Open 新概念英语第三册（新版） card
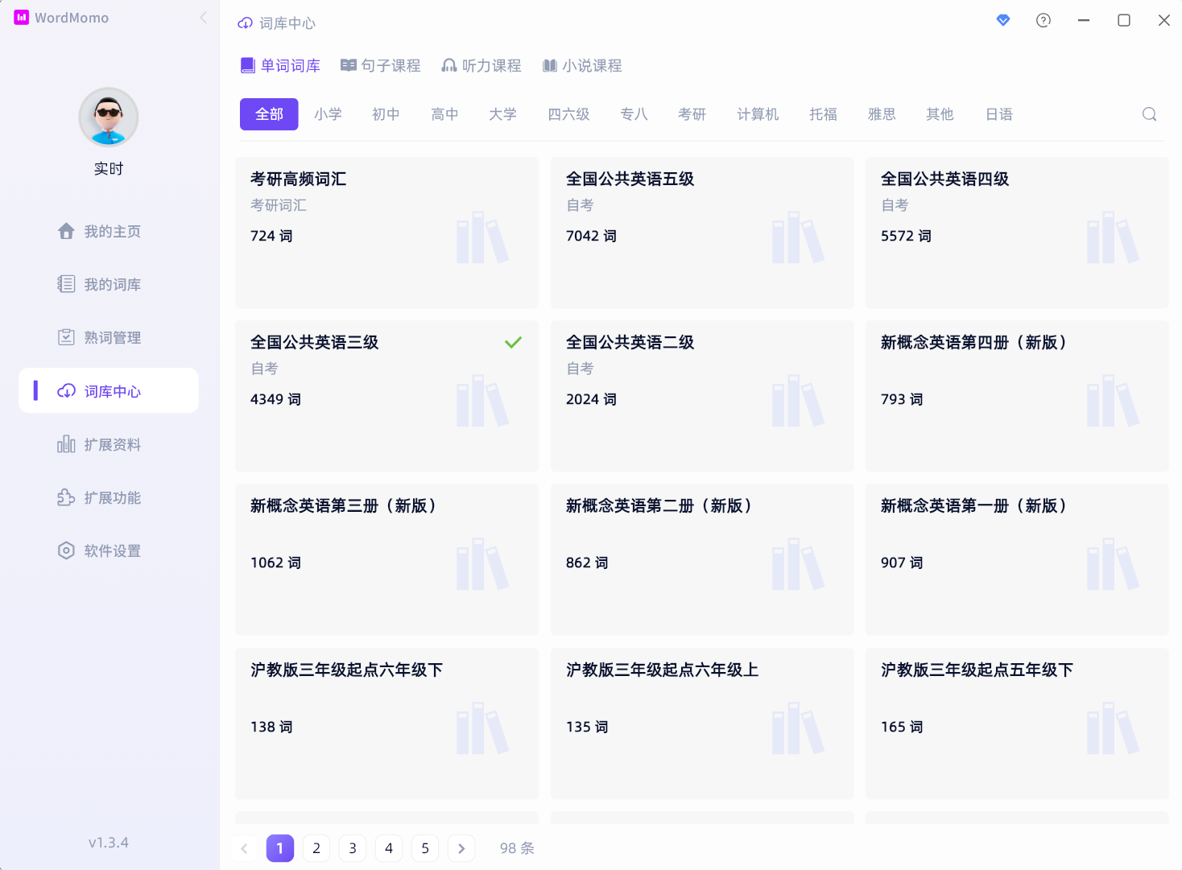Viewport: 1182px width, 870px height. [x=386, y=559]
